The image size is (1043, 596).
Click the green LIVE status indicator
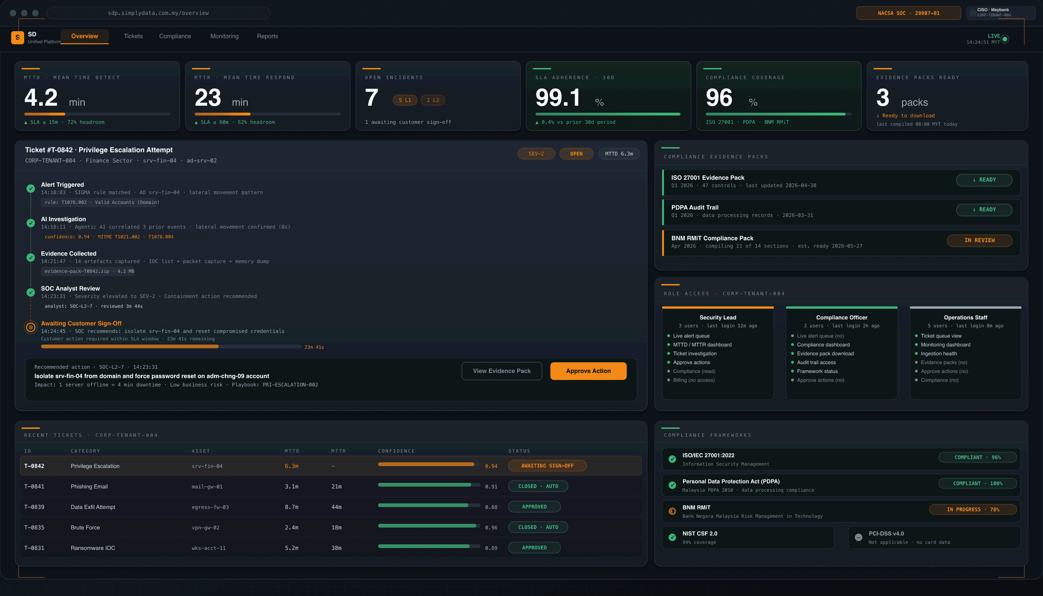(1005, 39)
